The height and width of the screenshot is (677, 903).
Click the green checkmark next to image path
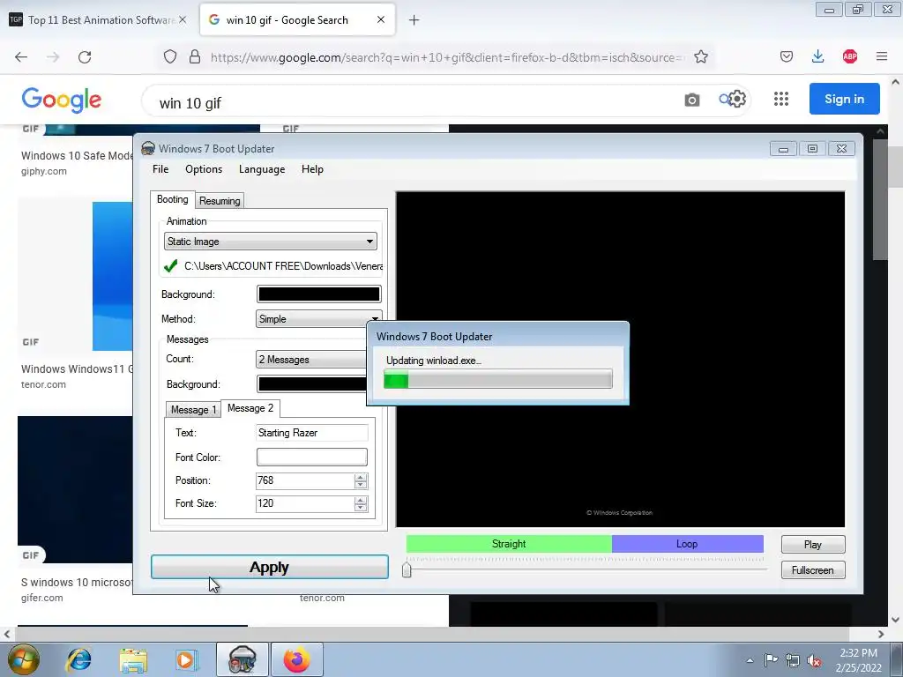click(x=170, y=266)
